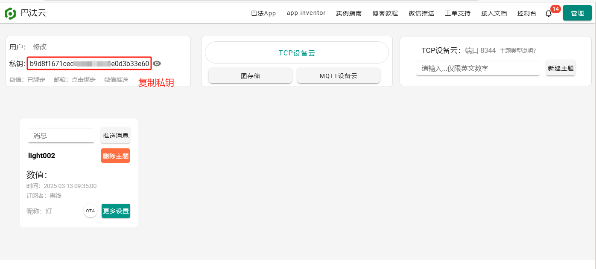Image resolution: width=596 pixels, height=269 pixels.
Task: Focus the new topic name input field
Action: coord(478,68)
